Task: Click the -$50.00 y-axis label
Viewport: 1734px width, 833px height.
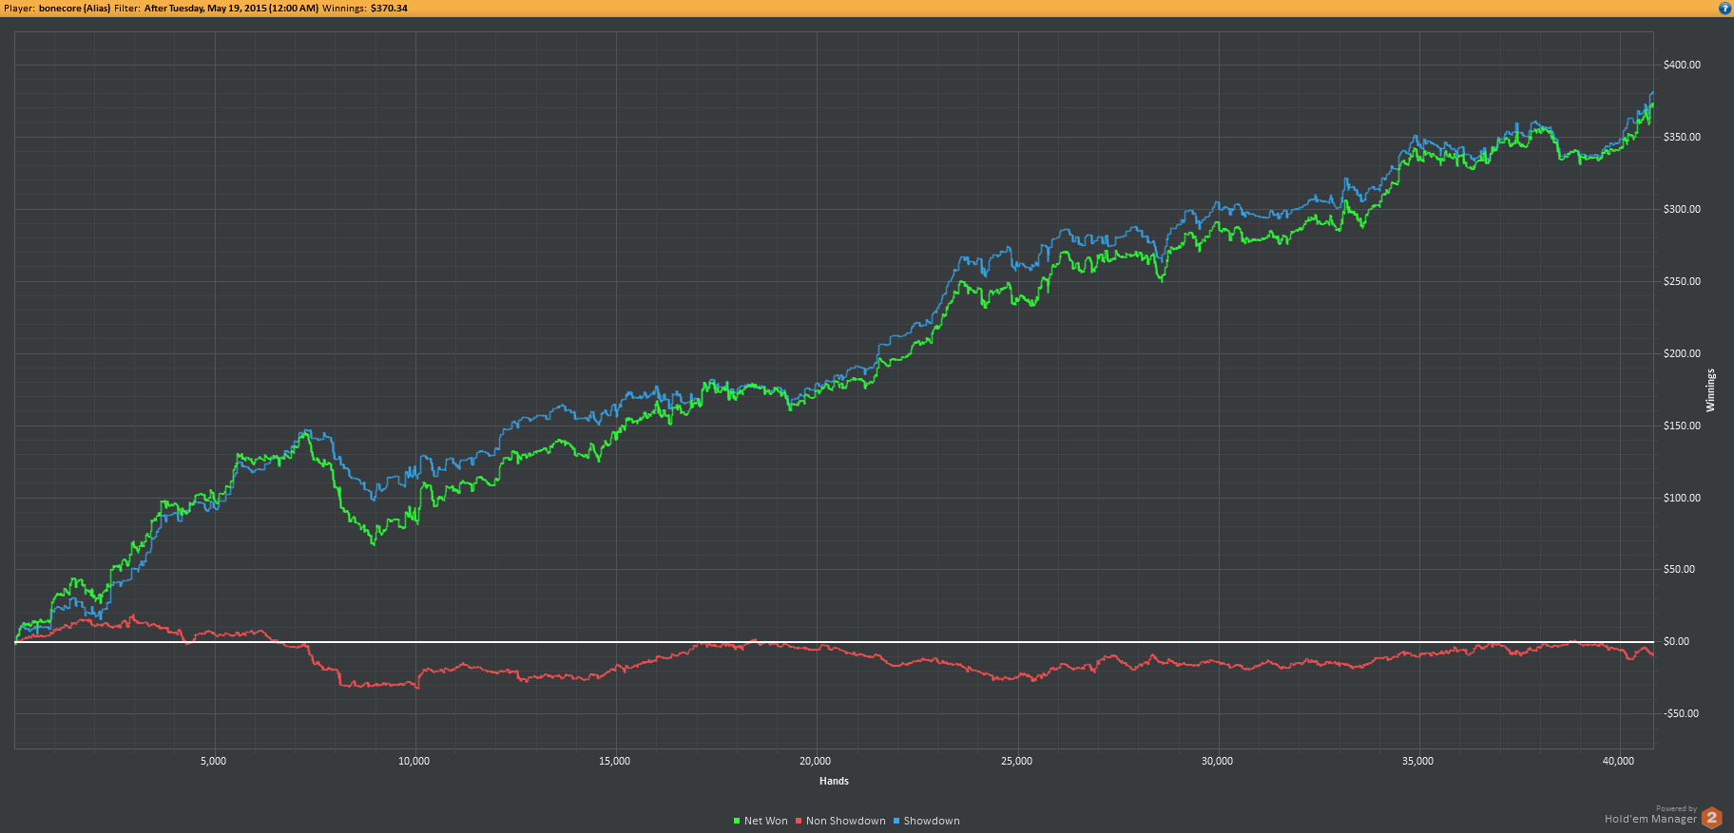Action: pos(1681,713)
